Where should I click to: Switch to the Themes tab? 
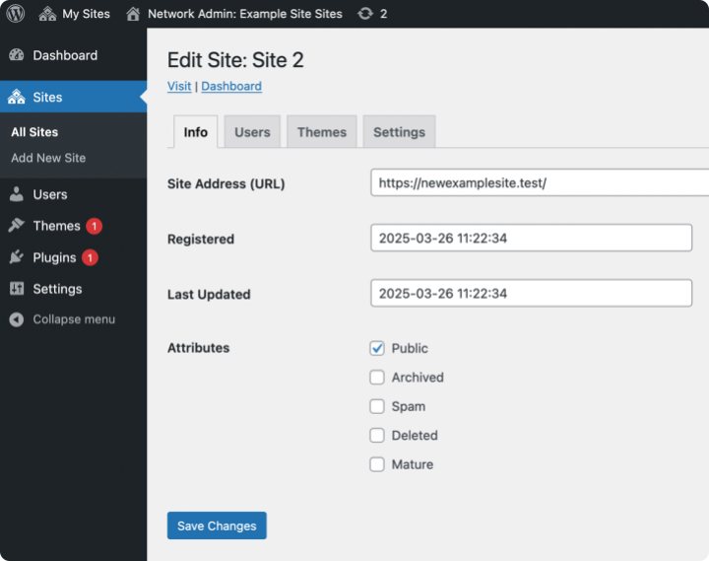322,132
